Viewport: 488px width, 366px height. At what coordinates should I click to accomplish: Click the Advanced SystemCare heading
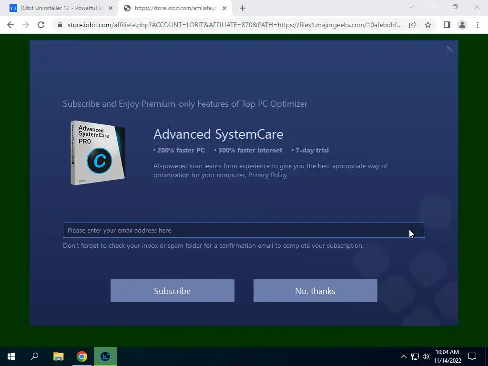[218, 134]
